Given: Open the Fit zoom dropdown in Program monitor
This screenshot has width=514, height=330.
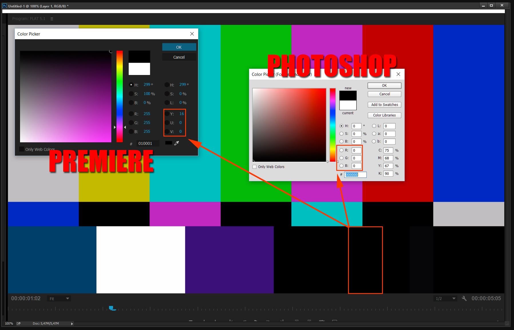Looking at the screenshot, I should (x=59, y=299).
